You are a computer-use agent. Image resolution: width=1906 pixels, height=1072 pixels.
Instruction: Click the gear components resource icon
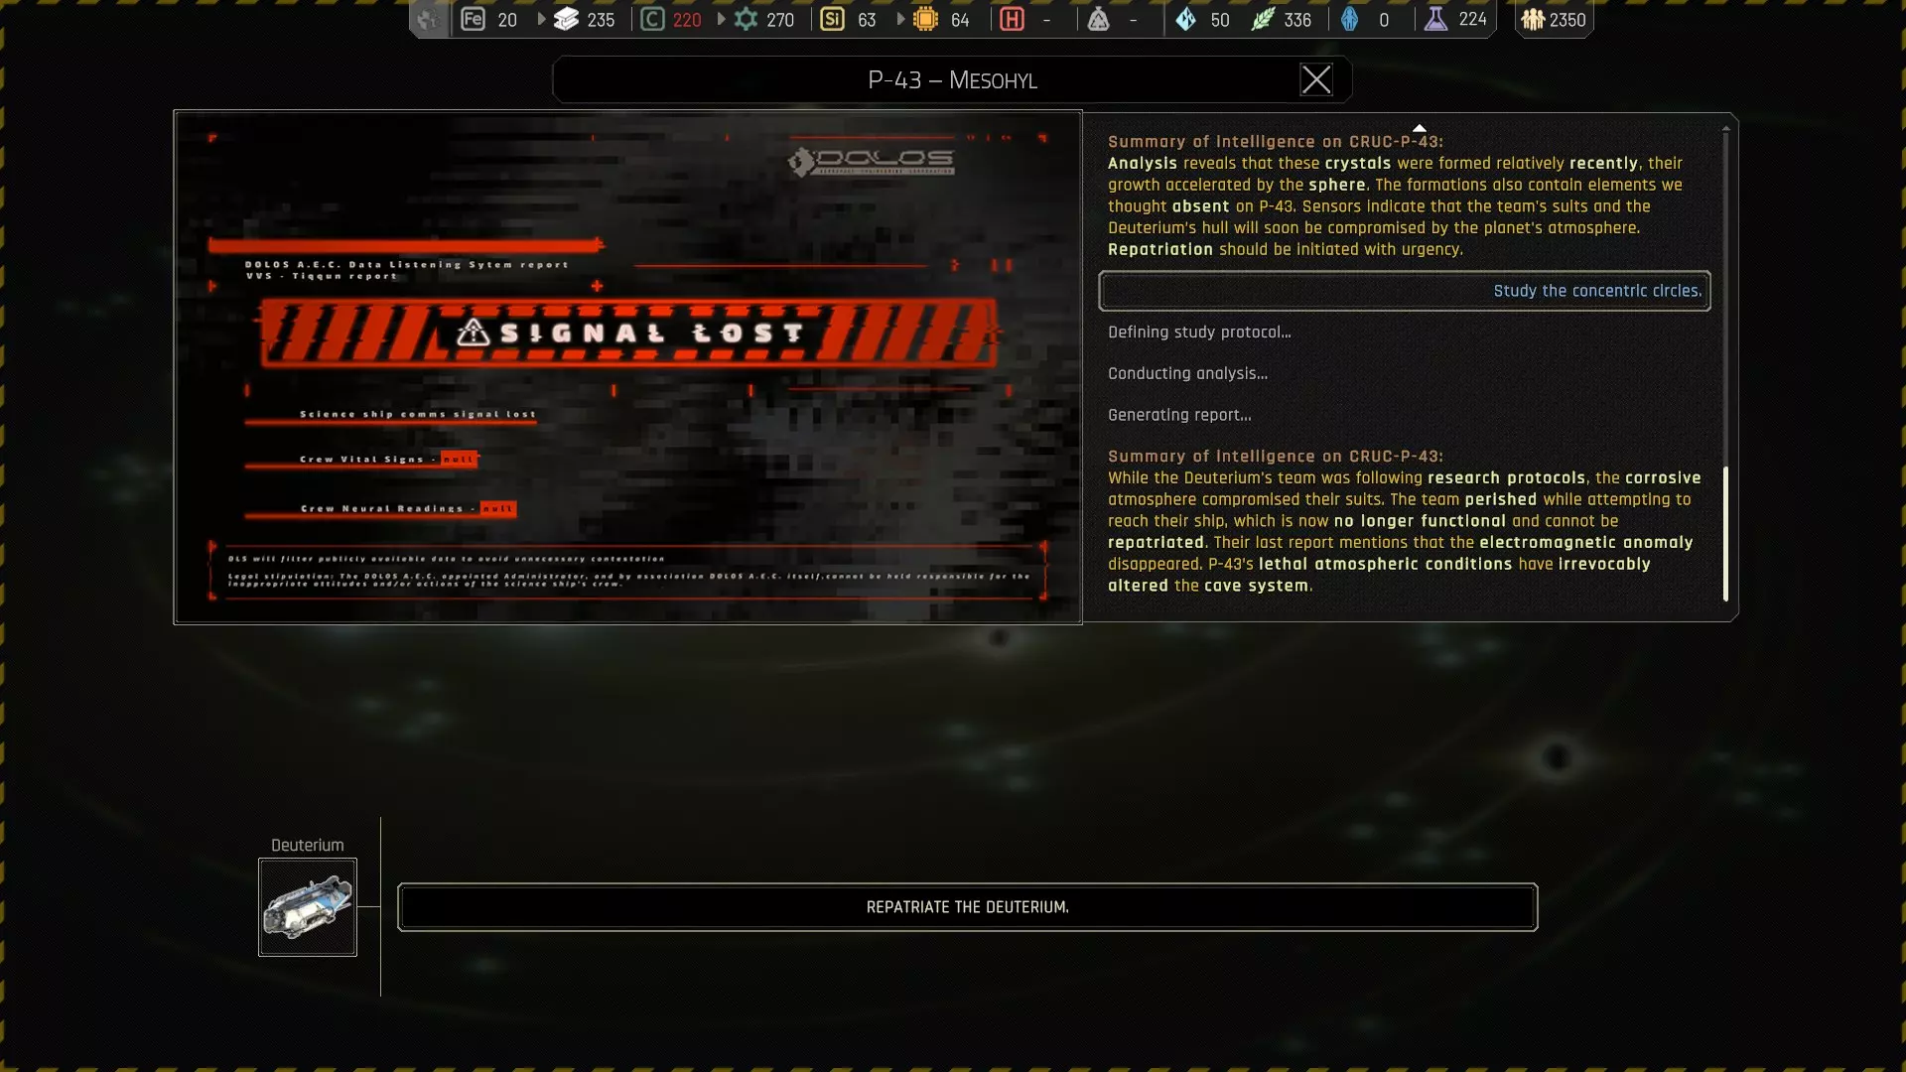point(746,19)
